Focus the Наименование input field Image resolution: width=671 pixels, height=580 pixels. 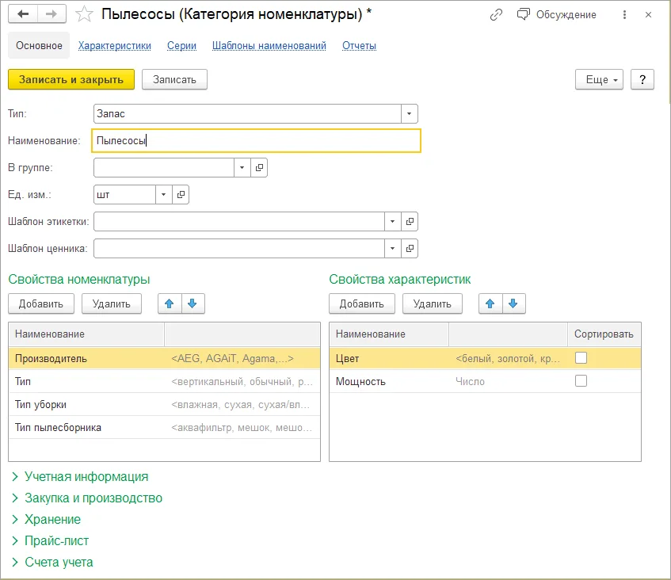[x=257, y=141]
